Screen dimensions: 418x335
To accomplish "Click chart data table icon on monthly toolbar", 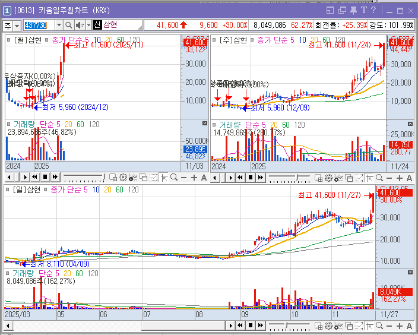I will [113, 178].
